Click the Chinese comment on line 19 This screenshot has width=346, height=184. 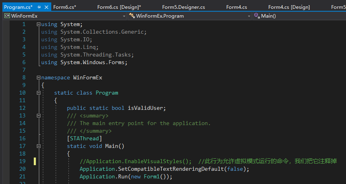tap(268, 161)
